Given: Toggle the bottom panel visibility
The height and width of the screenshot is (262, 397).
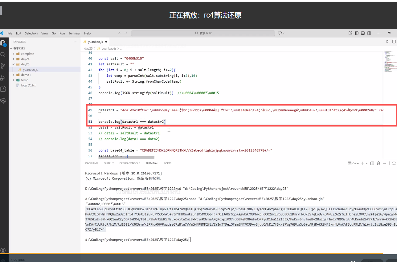Looking at the screenshot, I should click(363, 33).
